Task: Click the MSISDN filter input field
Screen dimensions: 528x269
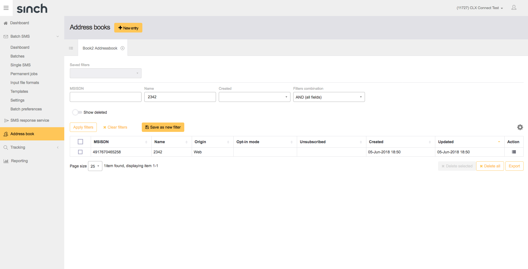Action: click(x=105, y=97)
